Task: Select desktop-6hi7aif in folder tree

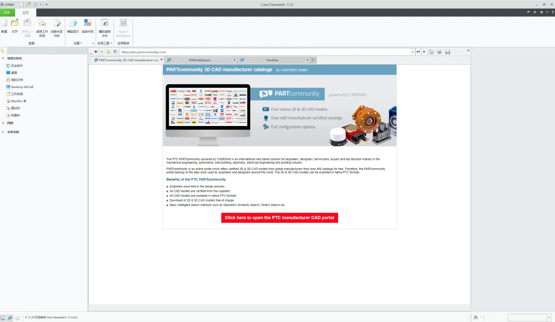Action: pos(20,87)
